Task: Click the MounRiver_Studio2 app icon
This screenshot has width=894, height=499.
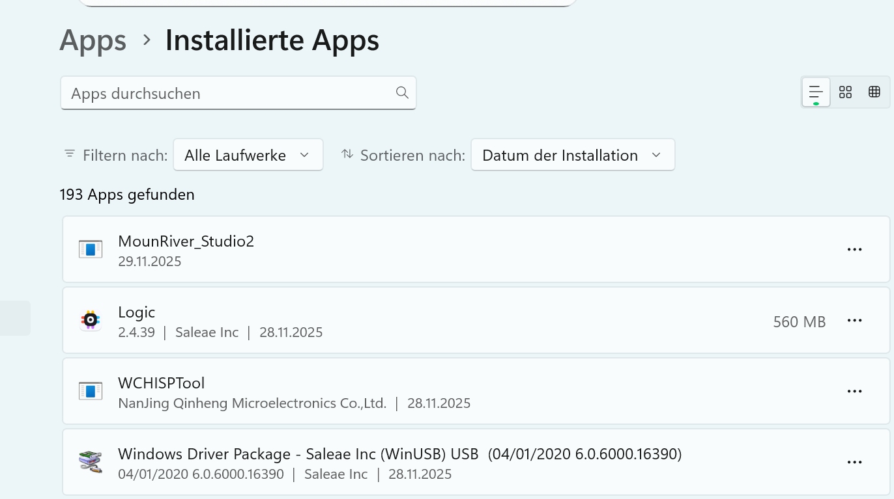Action: pos(91,250)
